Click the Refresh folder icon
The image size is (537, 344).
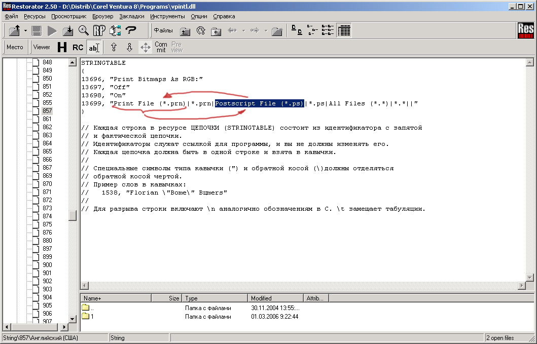(x=201, y=31)
